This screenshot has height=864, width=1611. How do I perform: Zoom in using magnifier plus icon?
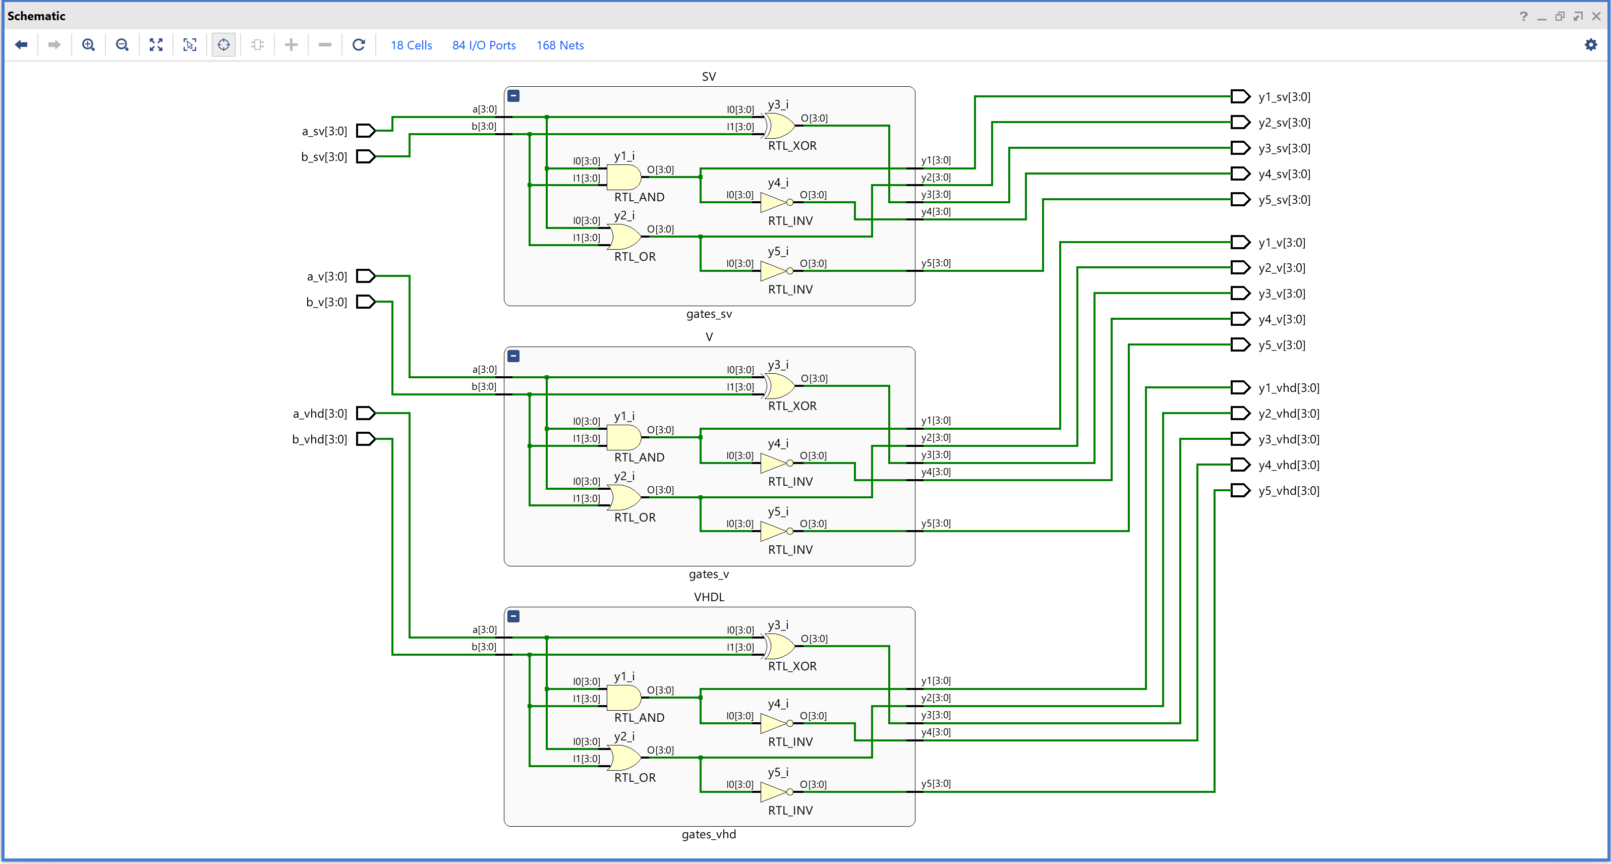[88, 44]
